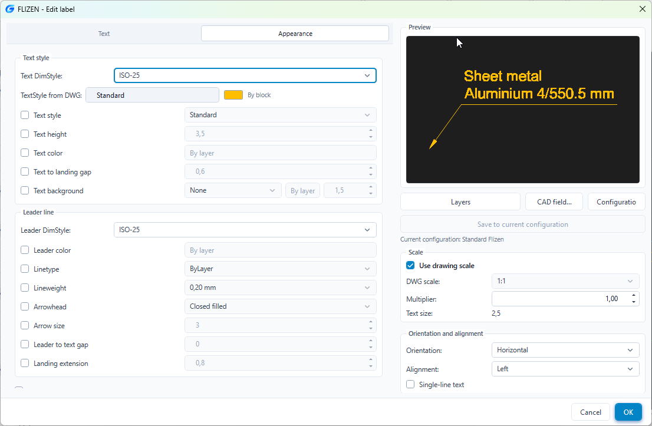Toggle the Text background checkbox
Screen dimensions: 652x426
[x=25, y=190]
